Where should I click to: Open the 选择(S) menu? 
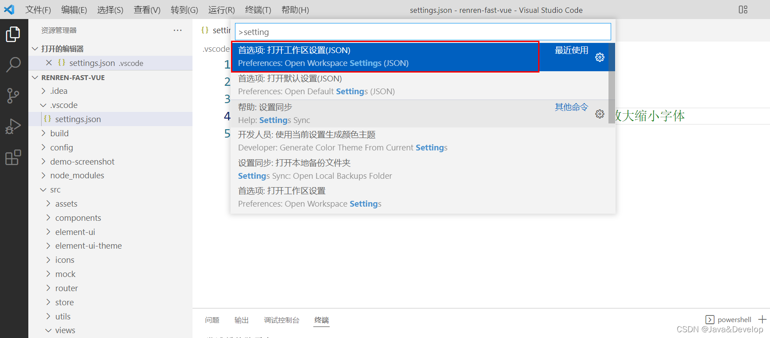pos(110,10)
